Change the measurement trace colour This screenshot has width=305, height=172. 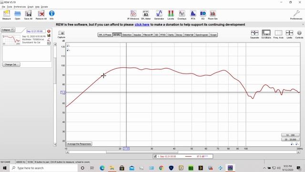49,39
